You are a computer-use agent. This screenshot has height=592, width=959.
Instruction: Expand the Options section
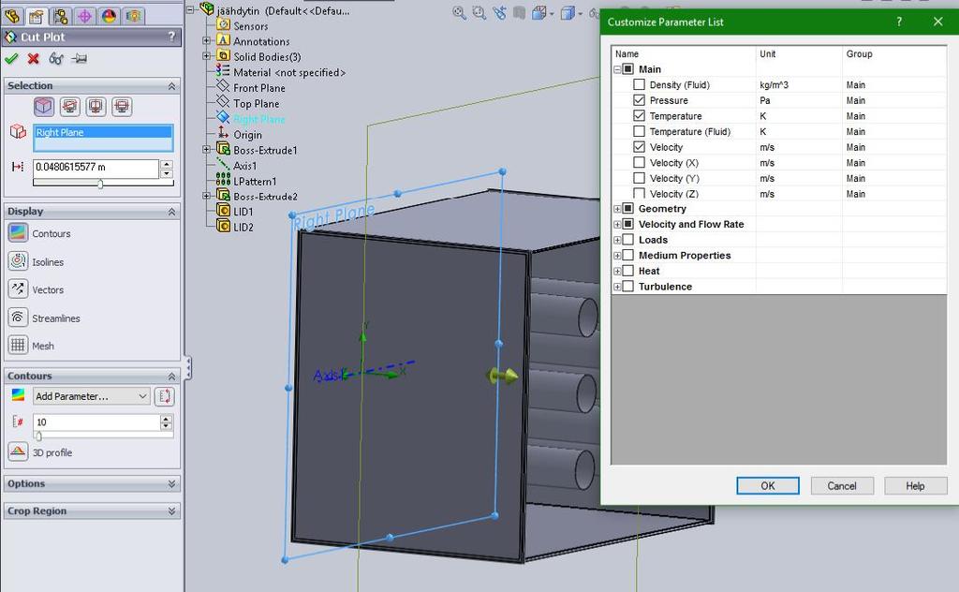click(x=172, y=483)
